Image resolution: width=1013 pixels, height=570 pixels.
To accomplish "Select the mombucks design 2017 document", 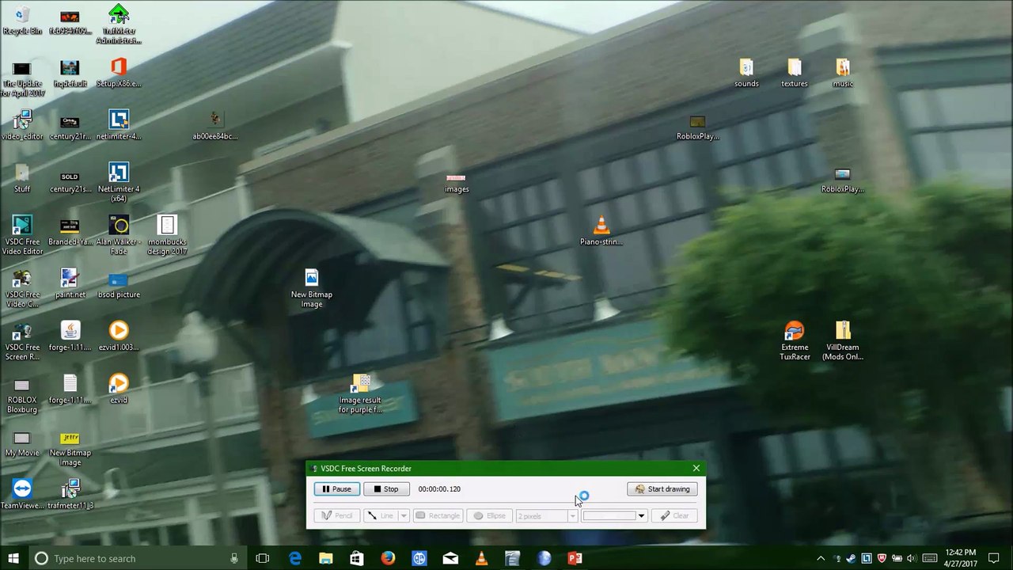I will pyautogui.click(x=167, y=236).
